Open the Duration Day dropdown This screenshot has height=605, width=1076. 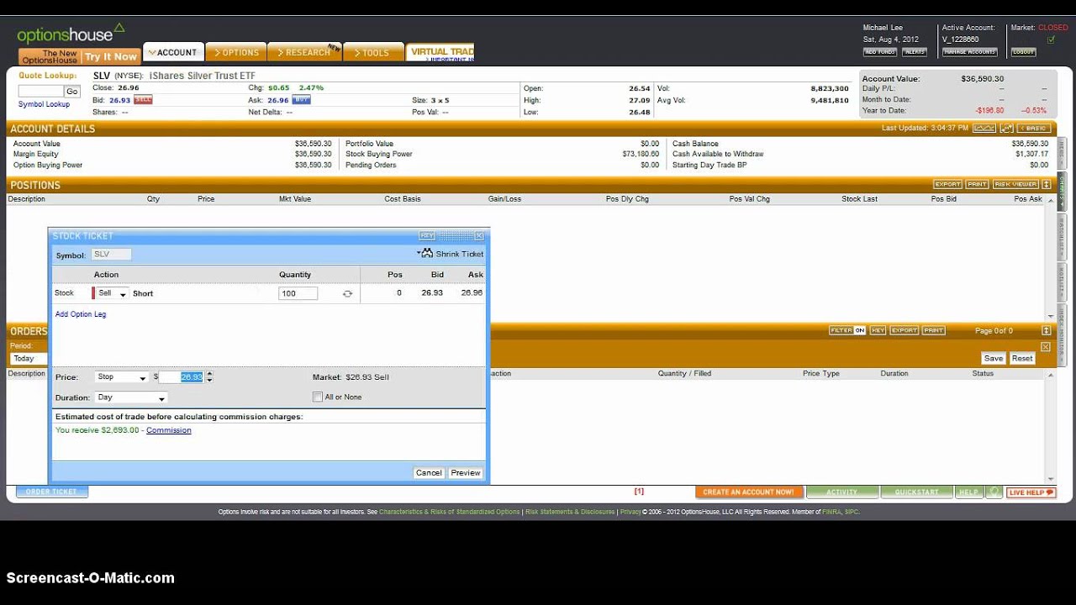point(131,397)
